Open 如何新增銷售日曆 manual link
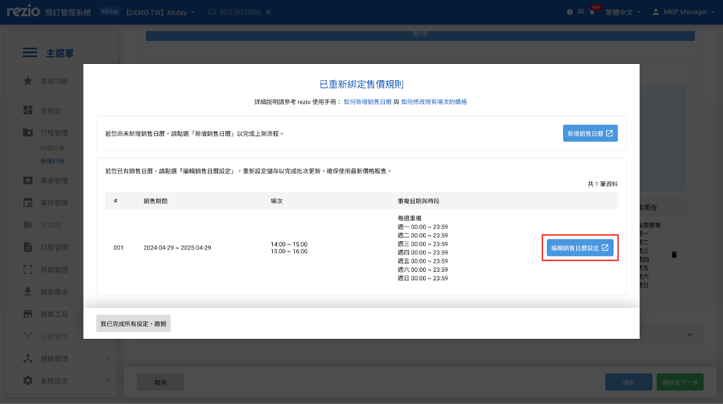This screenshot has width=723, height=404. (367, 102)
